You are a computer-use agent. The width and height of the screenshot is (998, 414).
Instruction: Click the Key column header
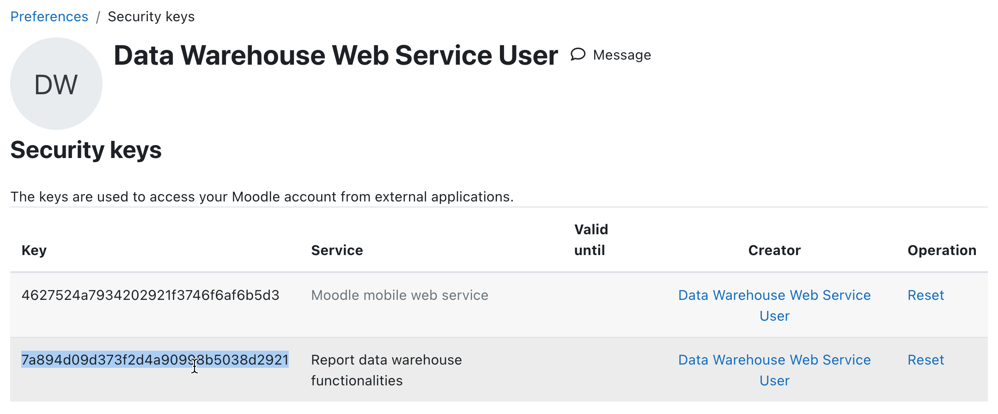tap(34, 250)
